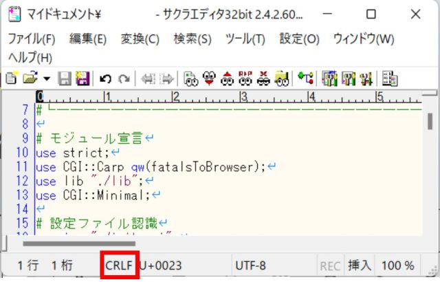The height and width of the screenshot is (282, 440).
Task: Open the Grep folder search icon
Action: [282, 78]
